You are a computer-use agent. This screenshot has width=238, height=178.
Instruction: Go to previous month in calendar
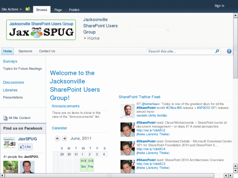[57, 138]
